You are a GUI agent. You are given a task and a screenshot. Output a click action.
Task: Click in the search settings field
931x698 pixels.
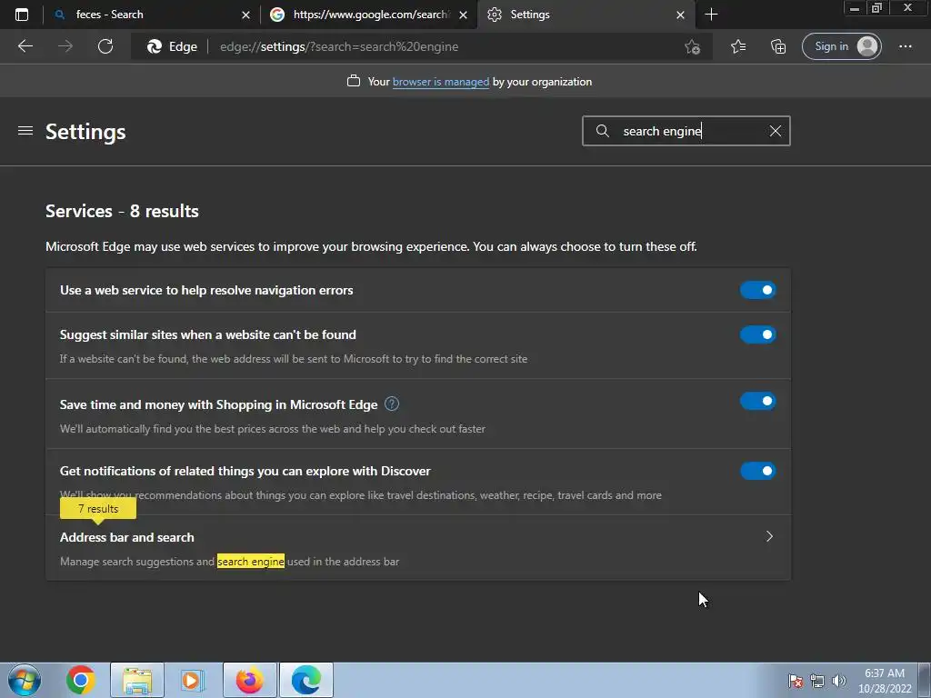686,131
